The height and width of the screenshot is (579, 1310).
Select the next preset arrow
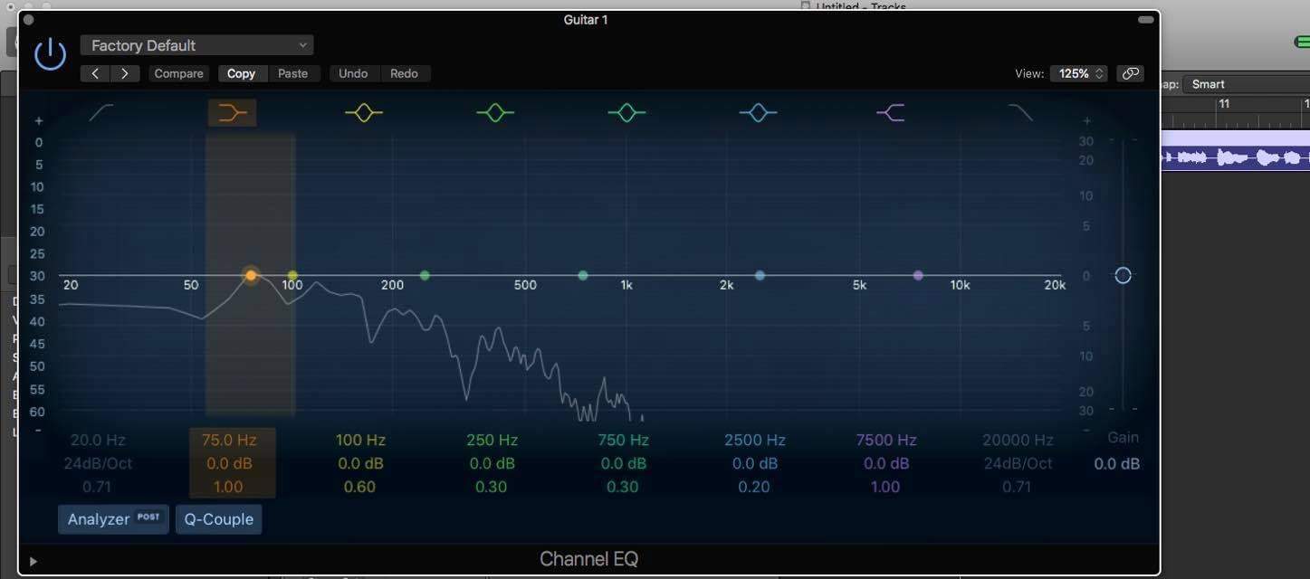click(x=124, y=74)
